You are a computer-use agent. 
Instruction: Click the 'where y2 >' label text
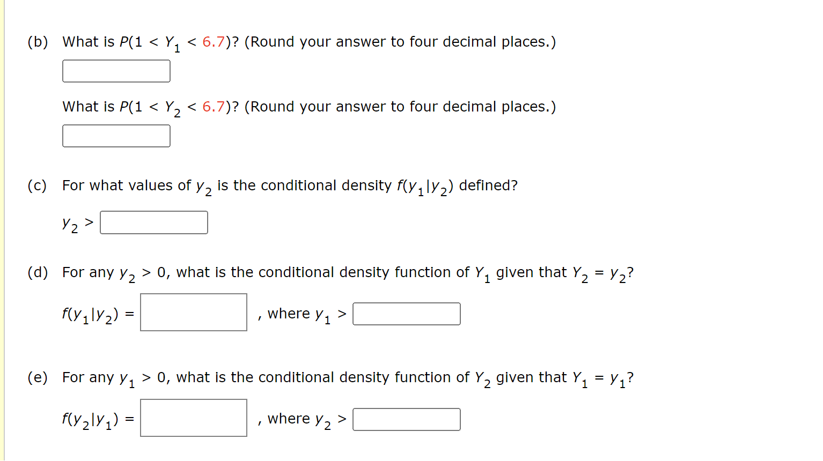click(x=300, y=419)
